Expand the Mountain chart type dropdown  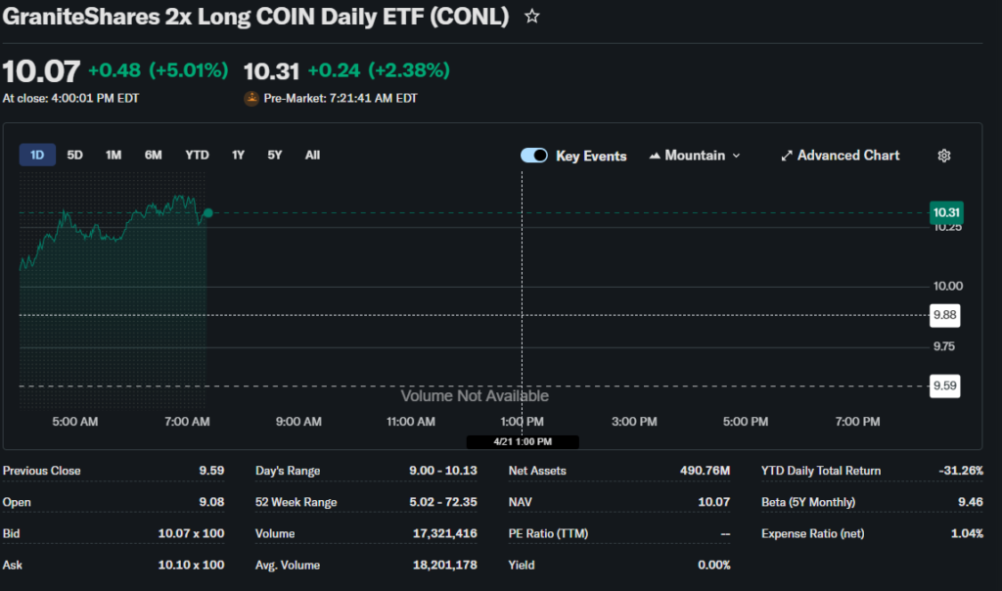pos(736,156)
